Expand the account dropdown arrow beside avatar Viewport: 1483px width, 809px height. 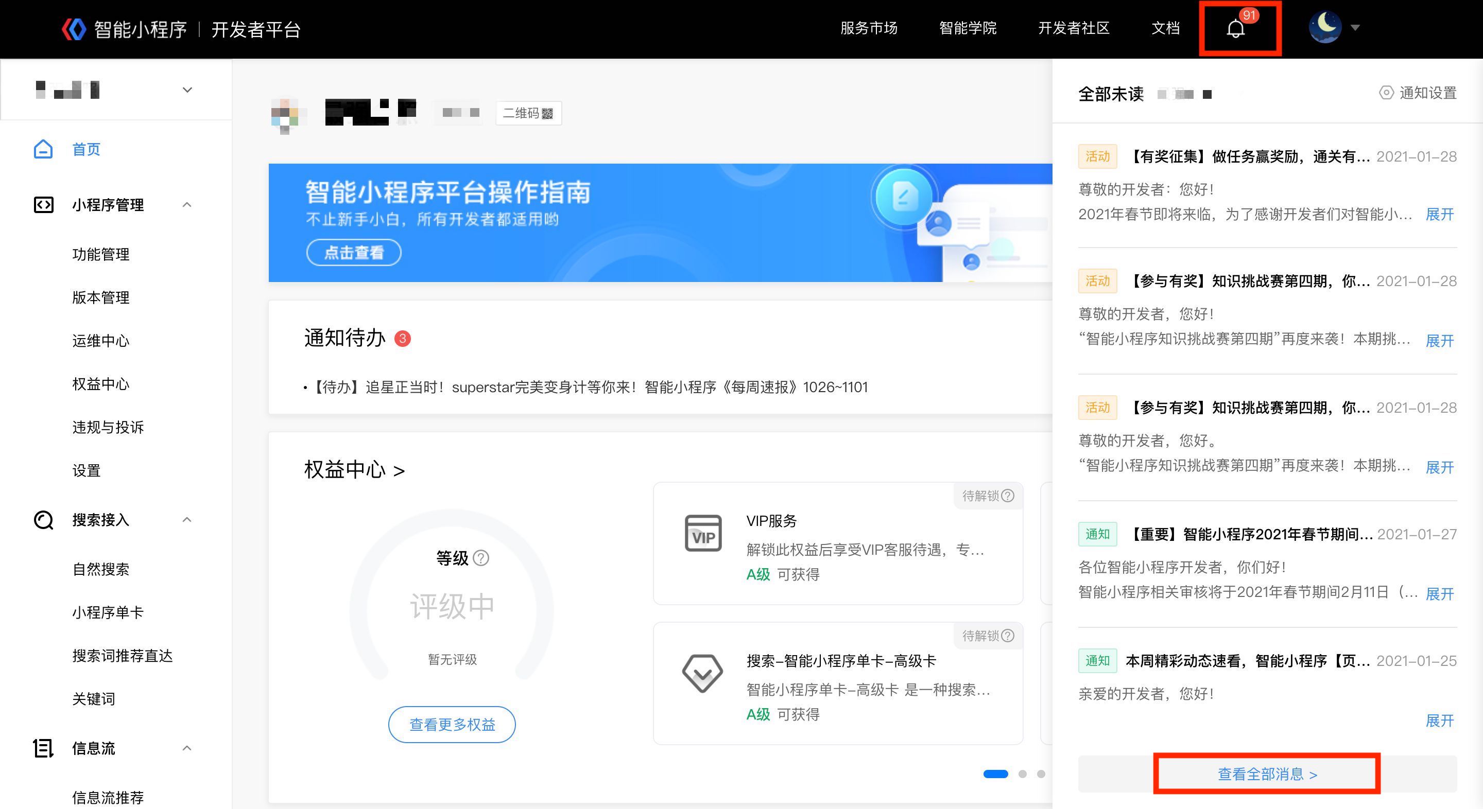(x=1355, y=28)
